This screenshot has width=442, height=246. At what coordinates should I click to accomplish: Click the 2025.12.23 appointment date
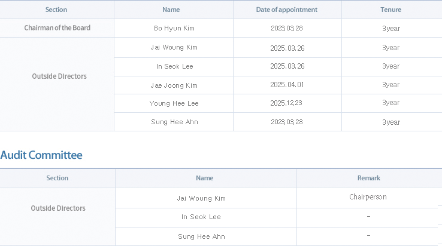pos(287,103)
